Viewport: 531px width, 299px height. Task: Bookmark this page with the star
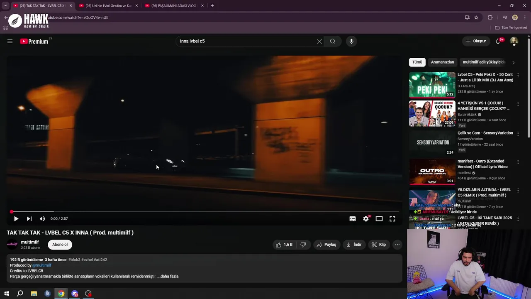click(x=476, y=17)
